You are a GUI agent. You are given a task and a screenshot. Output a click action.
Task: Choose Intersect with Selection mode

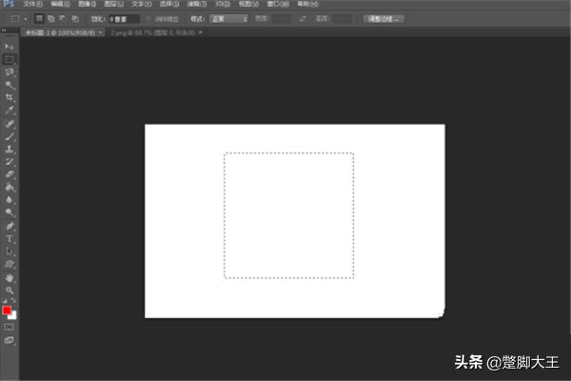point(74,19)
